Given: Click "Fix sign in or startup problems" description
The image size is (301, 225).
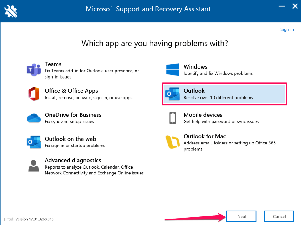Looking at the screenshot, I should 75,146.
